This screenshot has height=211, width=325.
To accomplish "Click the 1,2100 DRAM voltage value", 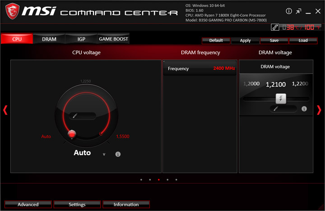I will [276, 84].
